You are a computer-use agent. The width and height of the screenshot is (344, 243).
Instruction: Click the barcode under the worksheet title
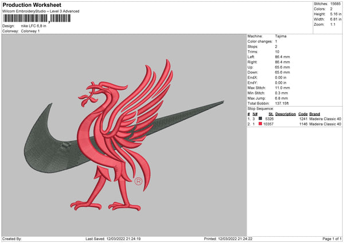coord(37,18)
